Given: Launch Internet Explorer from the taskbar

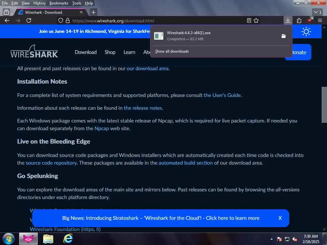Looking at the screenshot, I should click(x=68, y=239).
